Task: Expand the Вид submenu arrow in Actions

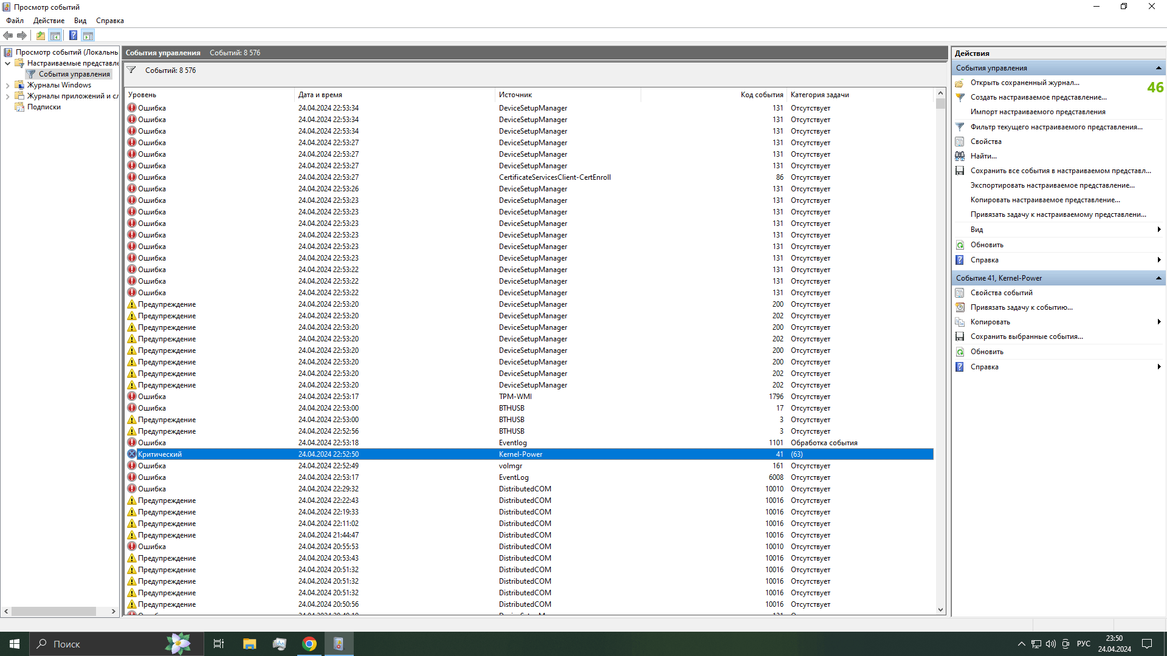Action: (x=1159, y=230)
